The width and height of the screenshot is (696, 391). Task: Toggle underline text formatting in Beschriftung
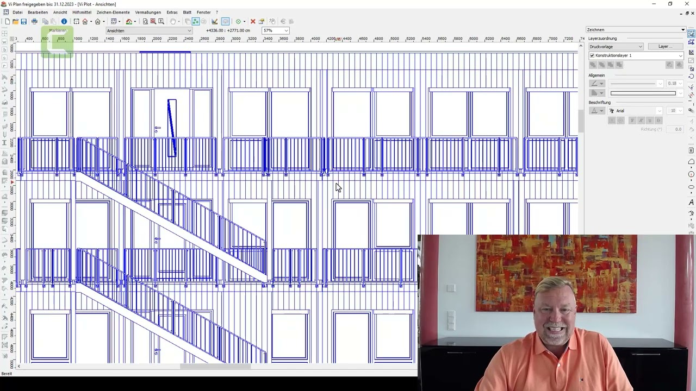(x=650, y=121)
